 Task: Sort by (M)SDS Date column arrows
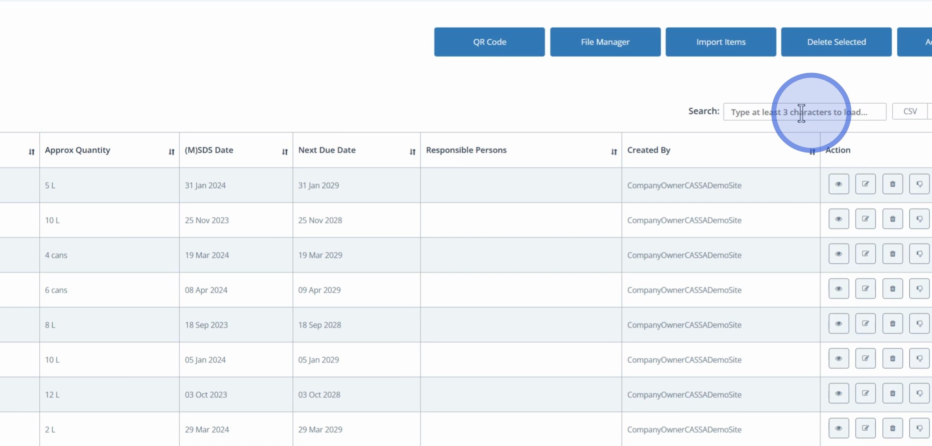pos(285,152)
